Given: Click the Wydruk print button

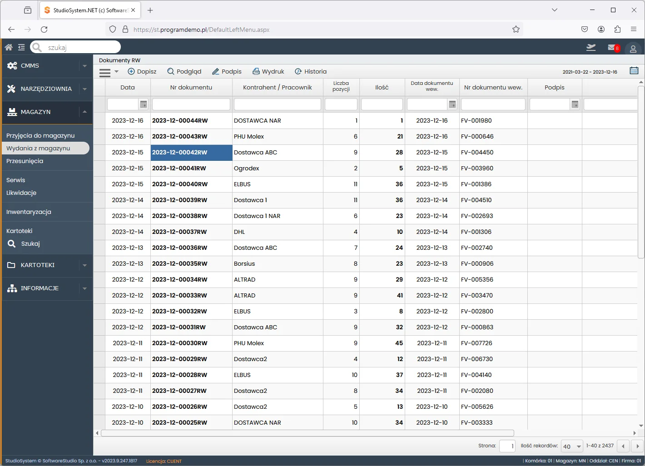Looking at the screenshot, I should click(x=268, y=71).
